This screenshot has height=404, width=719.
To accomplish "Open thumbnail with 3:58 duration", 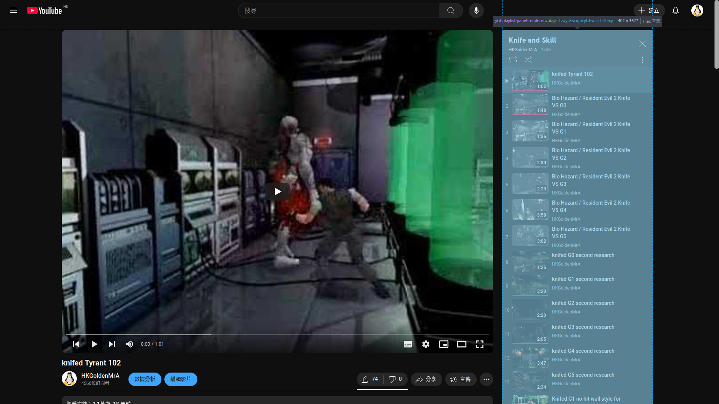I will pyautogui.click(x=530, y=209).
